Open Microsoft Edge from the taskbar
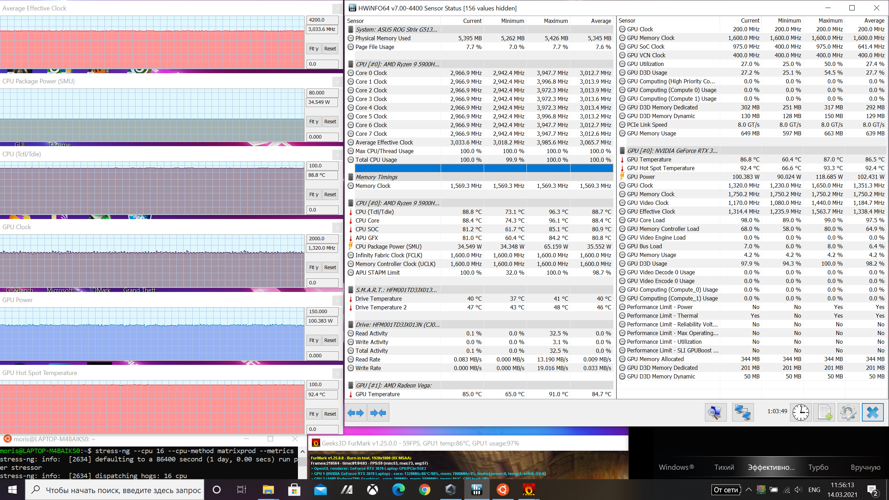 click(398, 490)
